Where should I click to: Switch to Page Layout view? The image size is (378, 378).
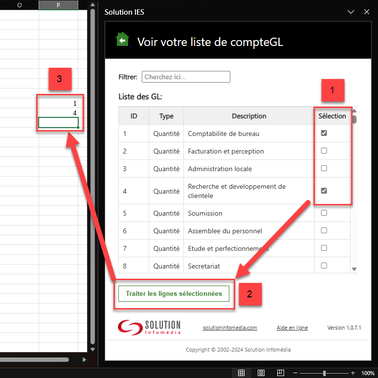point(261,373)
